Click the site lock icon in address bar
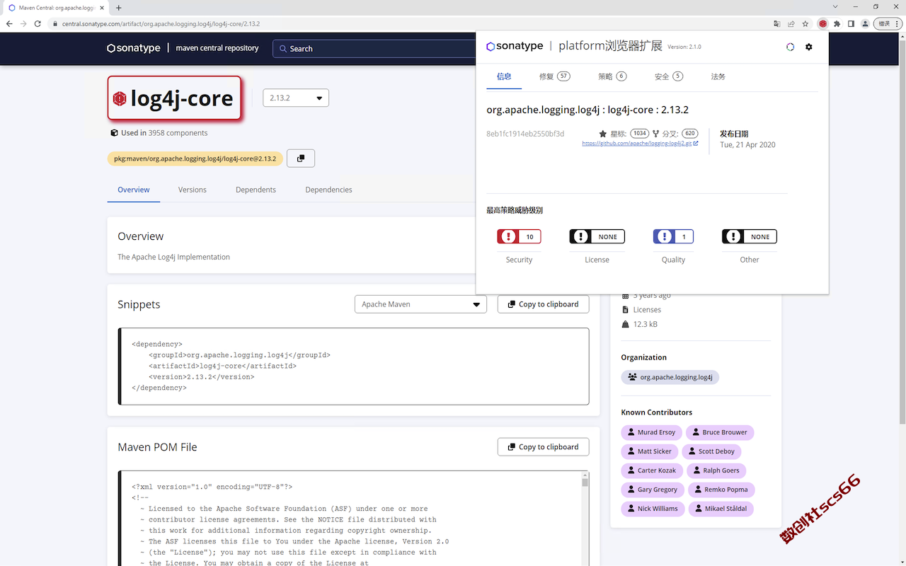The image size is (906, 566). (55, 23)
